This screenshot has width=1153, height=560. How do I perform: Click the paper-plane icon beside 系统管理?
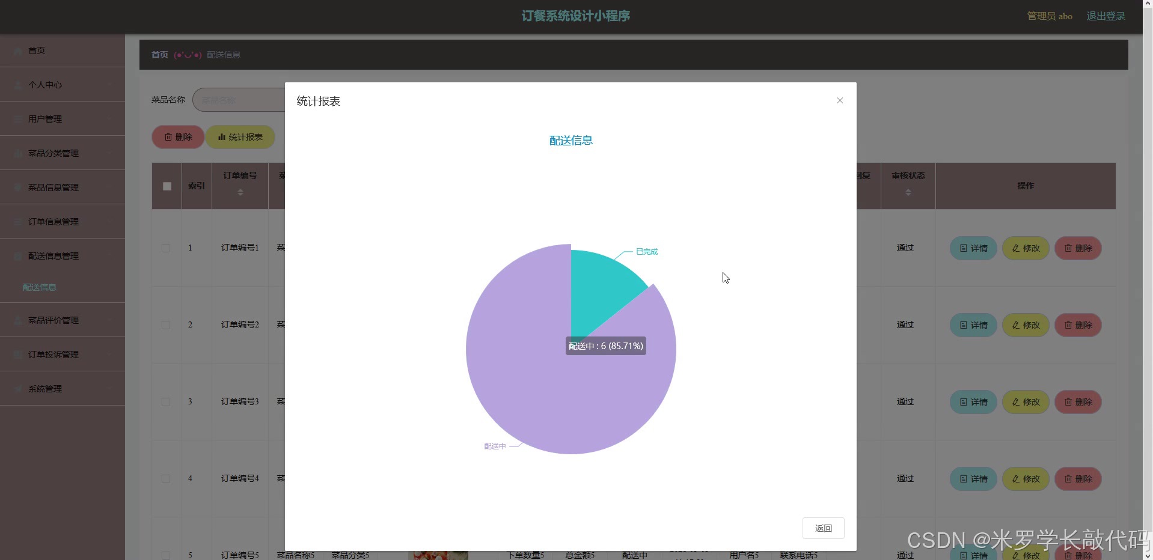click(x=17, y=389)
